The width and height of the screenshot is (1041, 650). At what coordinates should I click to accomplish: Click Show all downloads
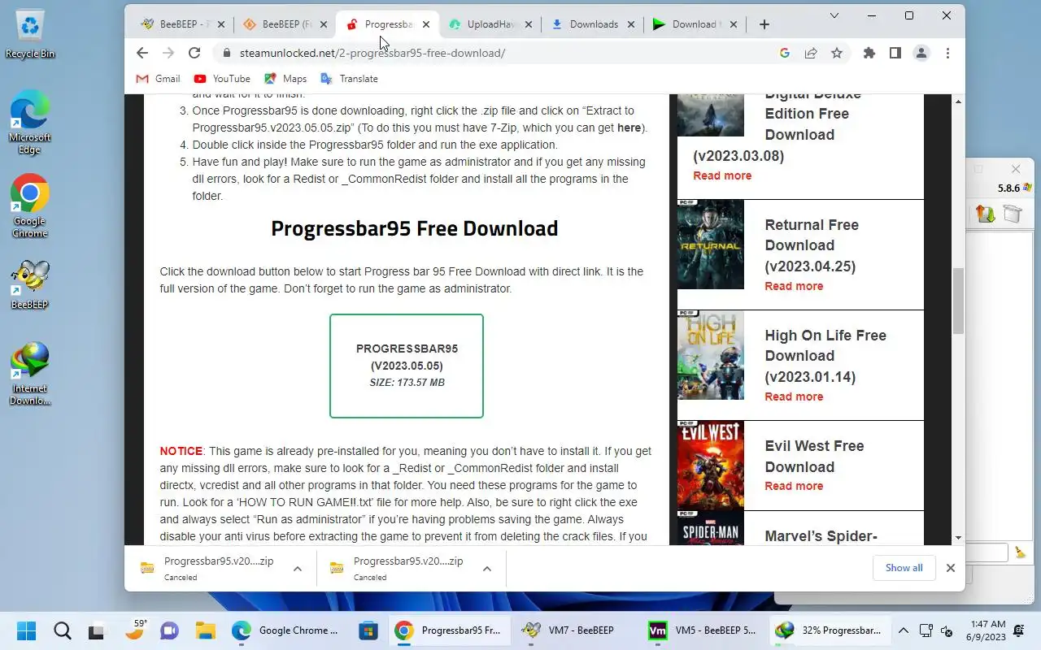pyautogui.click(x=904, y=568)
